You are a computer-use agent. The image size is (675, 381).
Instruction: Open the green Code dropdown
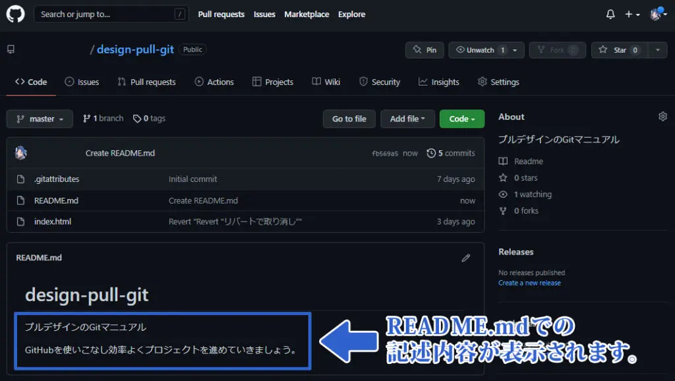click(x=461, y=119)
